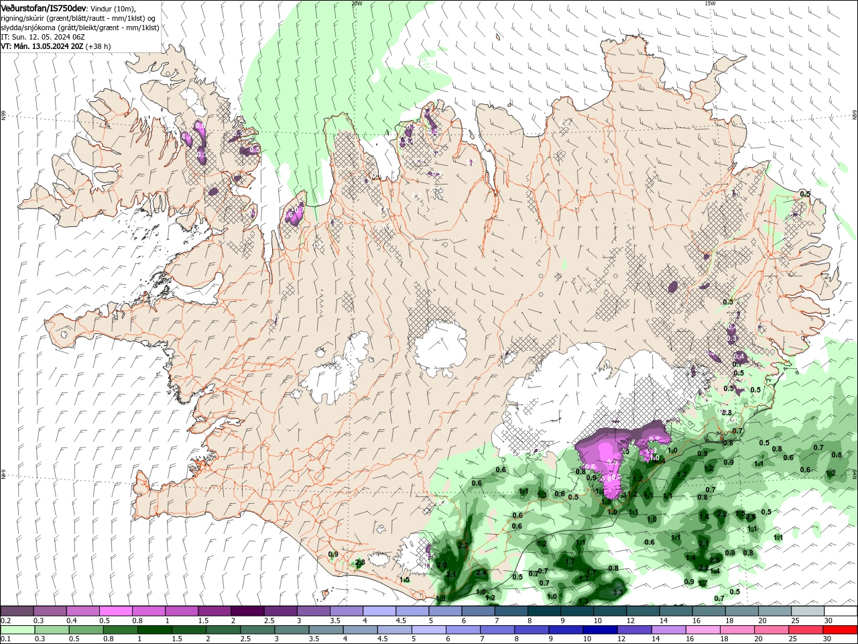The height and width of the screenshot is (644, 858).
Task: Pick the snow-scale swatch starting at 14
Action: 676,611
